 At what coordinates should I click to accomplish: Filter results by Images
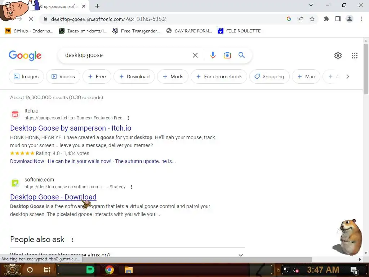click(x=26, y=76)
